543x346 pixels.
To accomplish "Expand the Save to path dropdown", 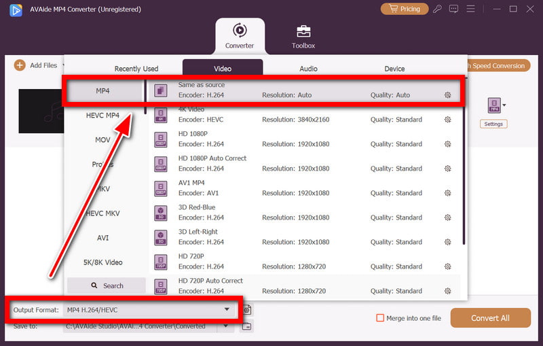I will 226,326.
